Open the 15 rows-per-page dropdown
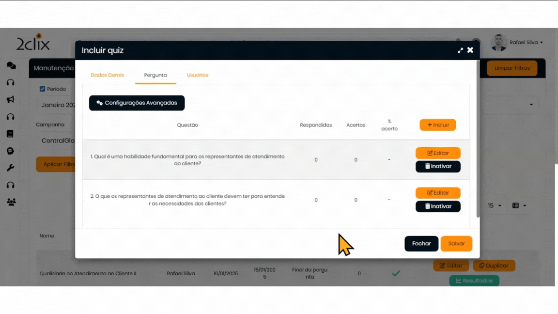Viewport: 558px width, 314px height. point(494,206)
